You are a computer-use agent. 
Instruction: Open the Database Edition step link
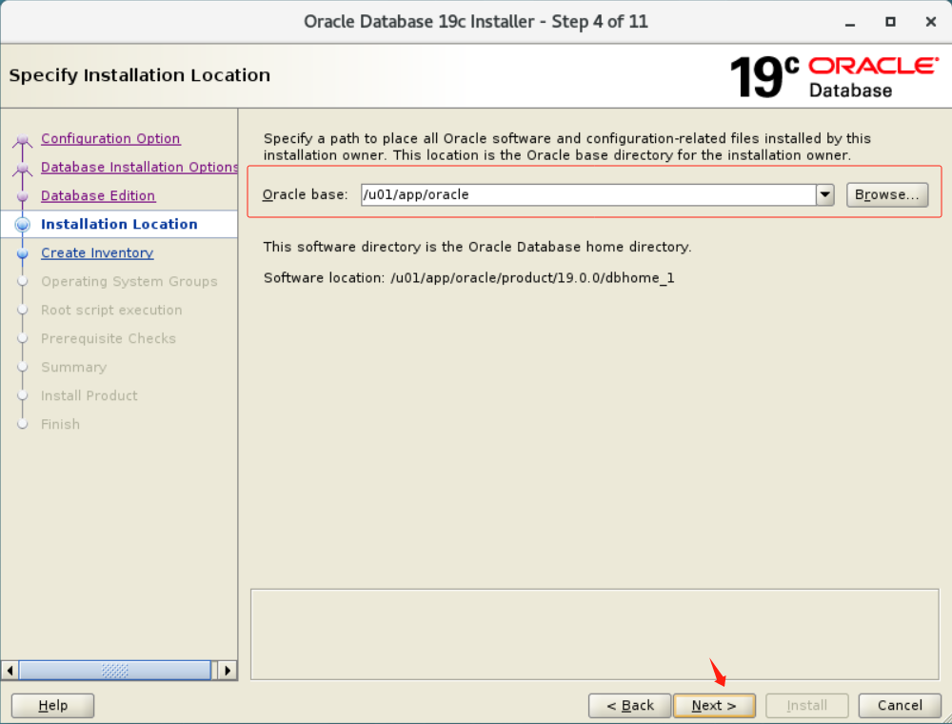(x=98, y=195)
